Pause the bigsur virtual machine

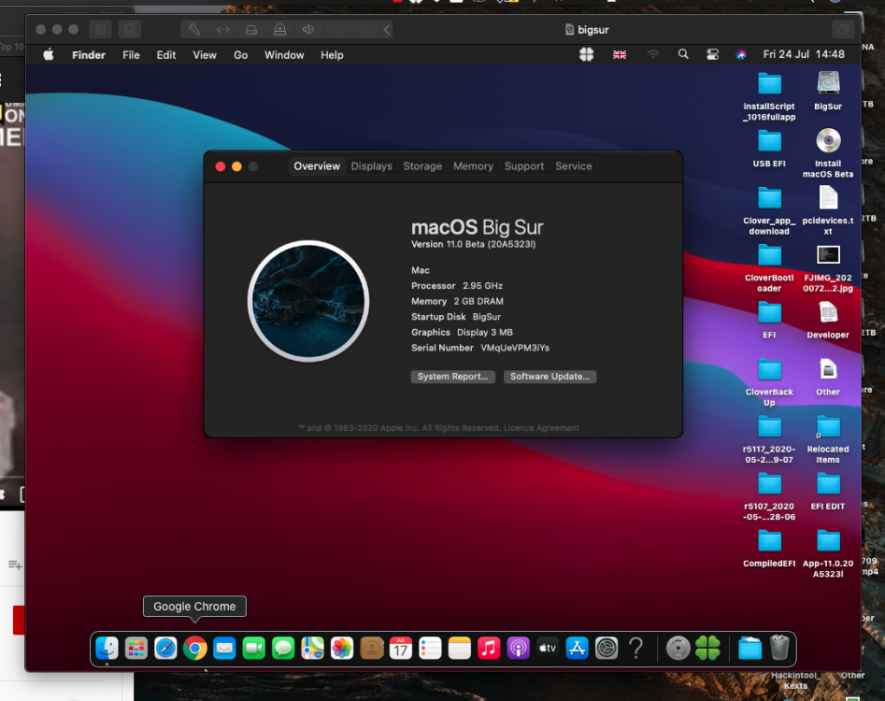pos(101,29)
